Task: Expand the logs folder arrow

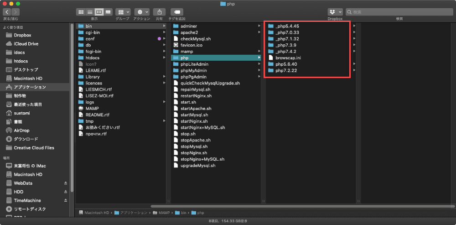Action: point(164,102)
